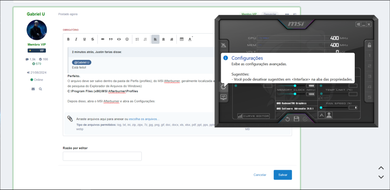Toggle bold formatting in the editor
Image resolution: width=390 pixels, height=190 pixels.
[x=68, y=39]
